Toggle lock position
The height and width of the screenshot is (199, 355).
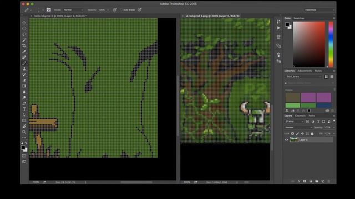tap(302, 134)
